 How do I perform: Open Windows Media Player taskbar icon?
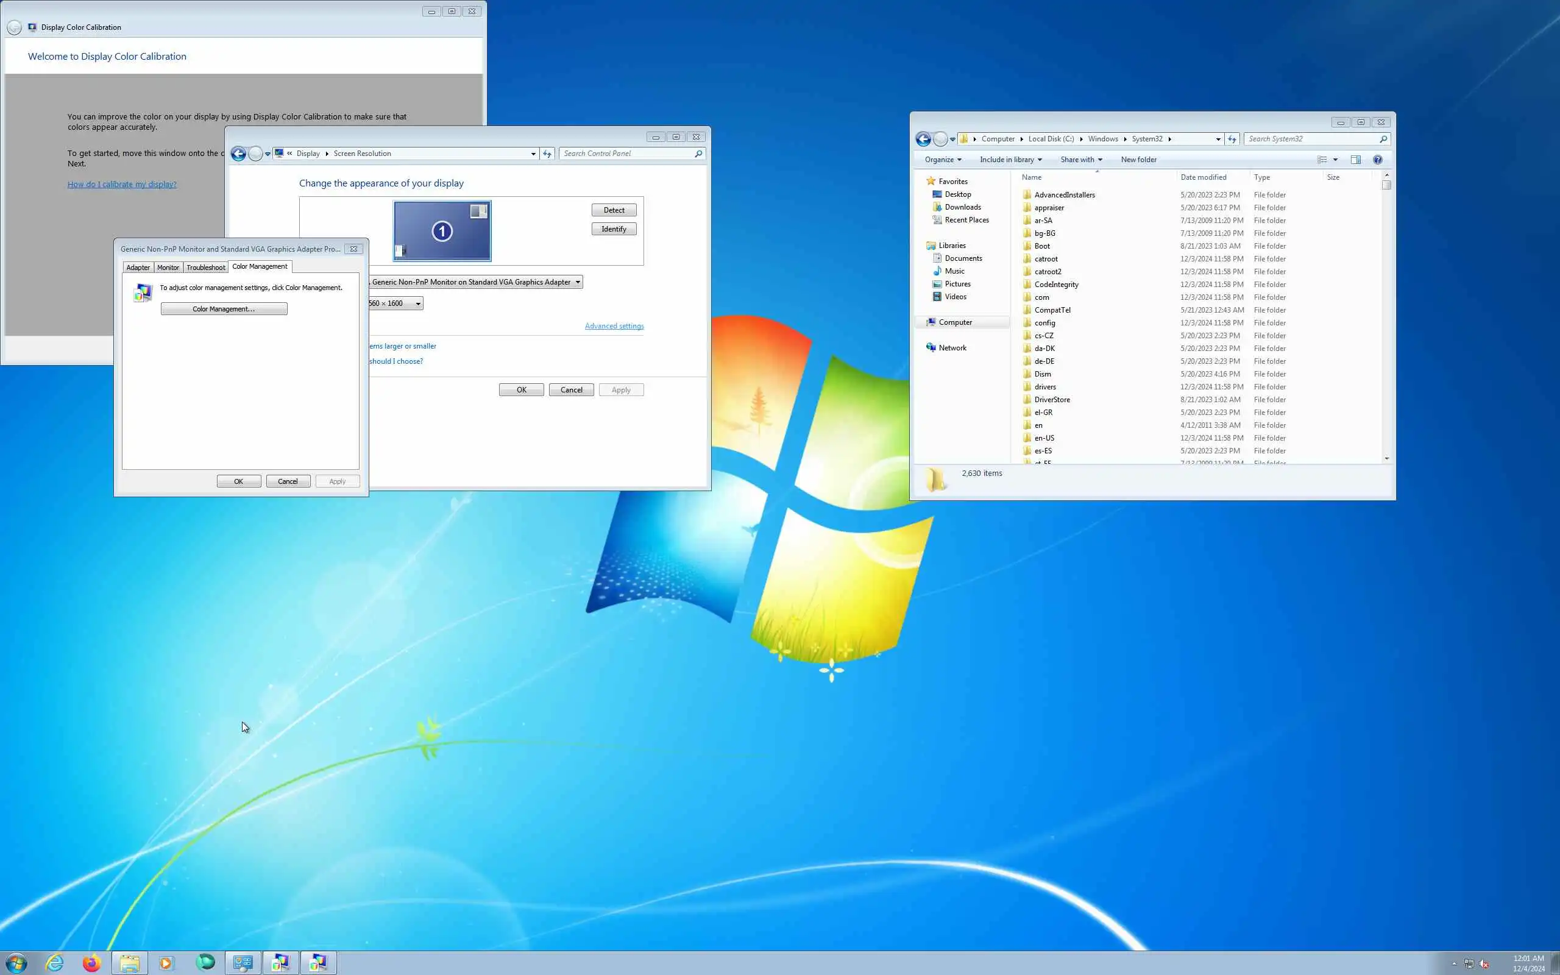click(x=166, y=963)
